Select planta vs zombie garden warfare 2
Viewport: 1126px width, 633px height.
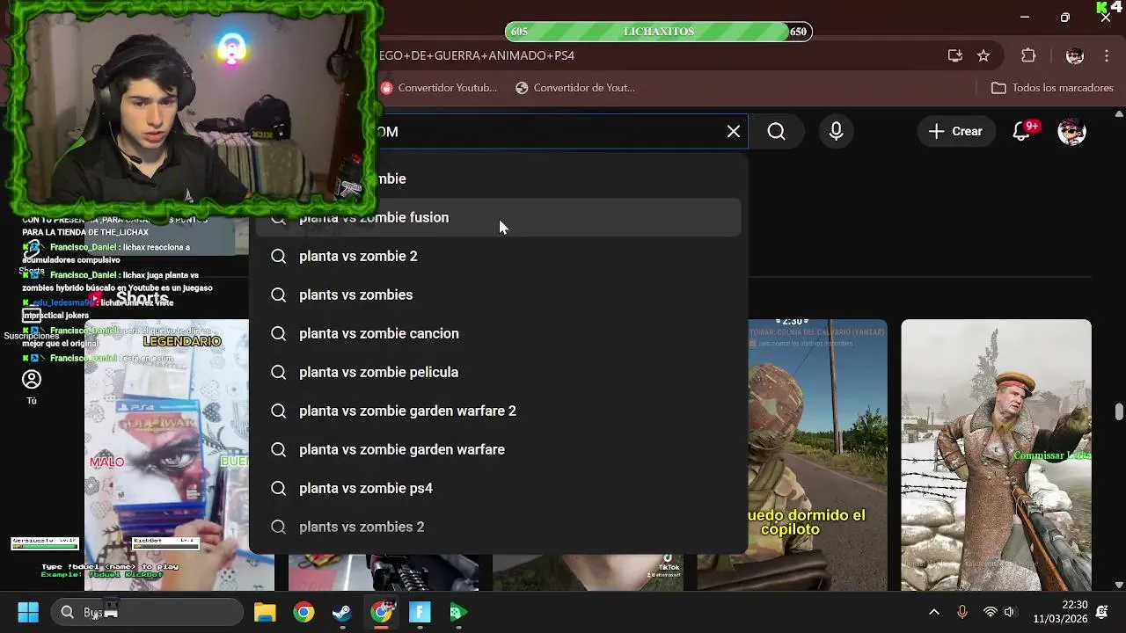[x=499, y=411]
